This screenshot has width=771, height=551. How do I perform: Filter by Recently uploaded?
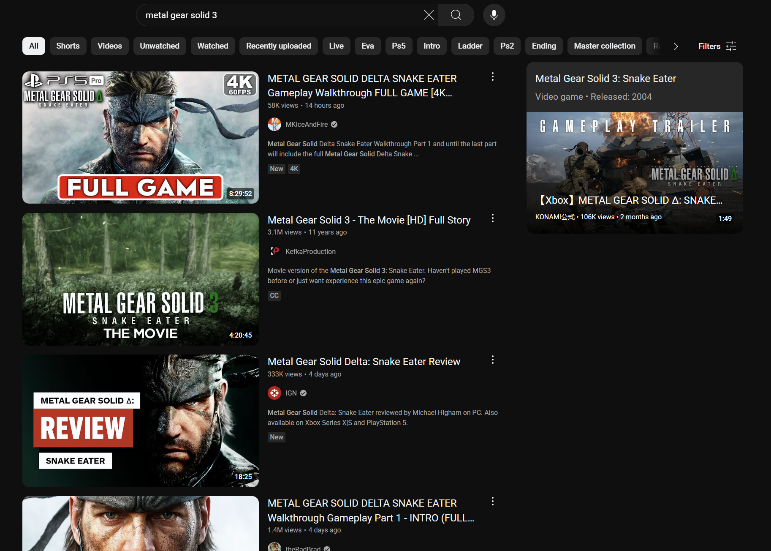pos(279,46)
